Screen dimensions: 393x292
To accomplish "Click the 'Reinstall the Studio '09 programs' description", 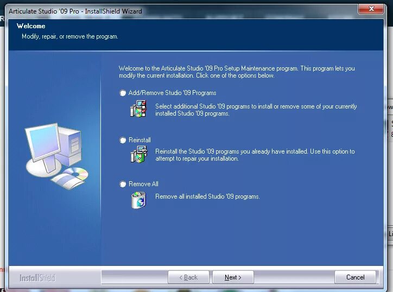I will point(255,155).
